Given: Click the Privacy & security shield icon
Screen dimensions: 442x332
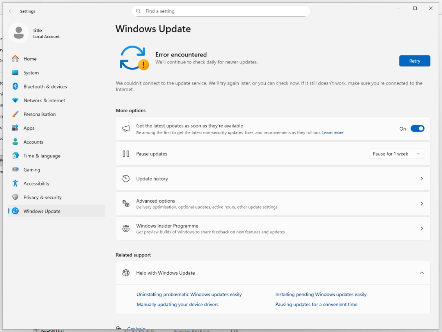Looking at the screenshot, I should 15,197.
